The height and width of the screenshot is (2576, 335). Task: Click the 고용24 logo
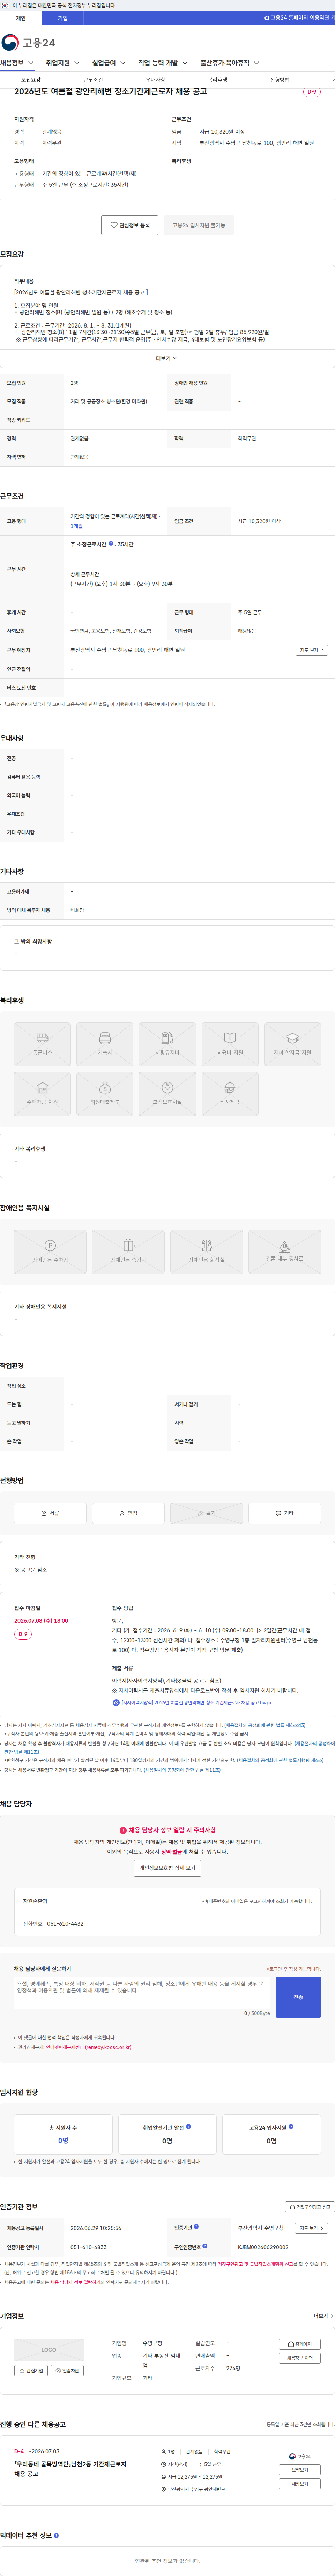click(x=28, y=42)
